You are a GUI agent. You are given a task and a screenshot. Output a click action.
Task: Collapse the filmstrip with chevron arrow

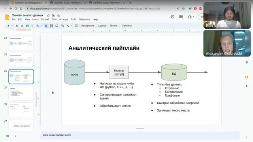[15, 136]
